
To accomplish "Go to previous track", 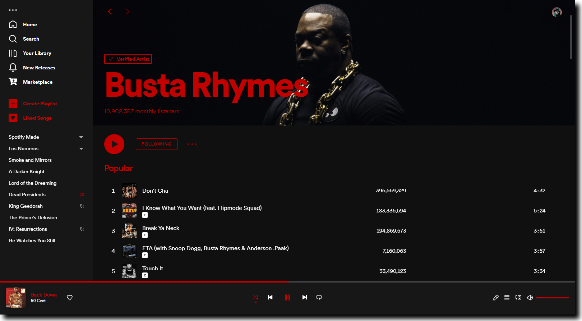I will (270, 297).
